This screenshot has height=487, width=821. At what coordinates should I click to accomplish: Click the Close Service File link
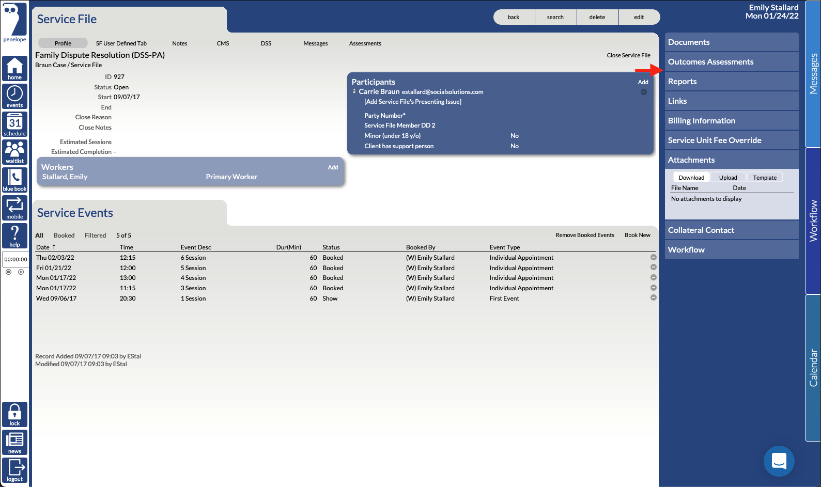(629, 55)
